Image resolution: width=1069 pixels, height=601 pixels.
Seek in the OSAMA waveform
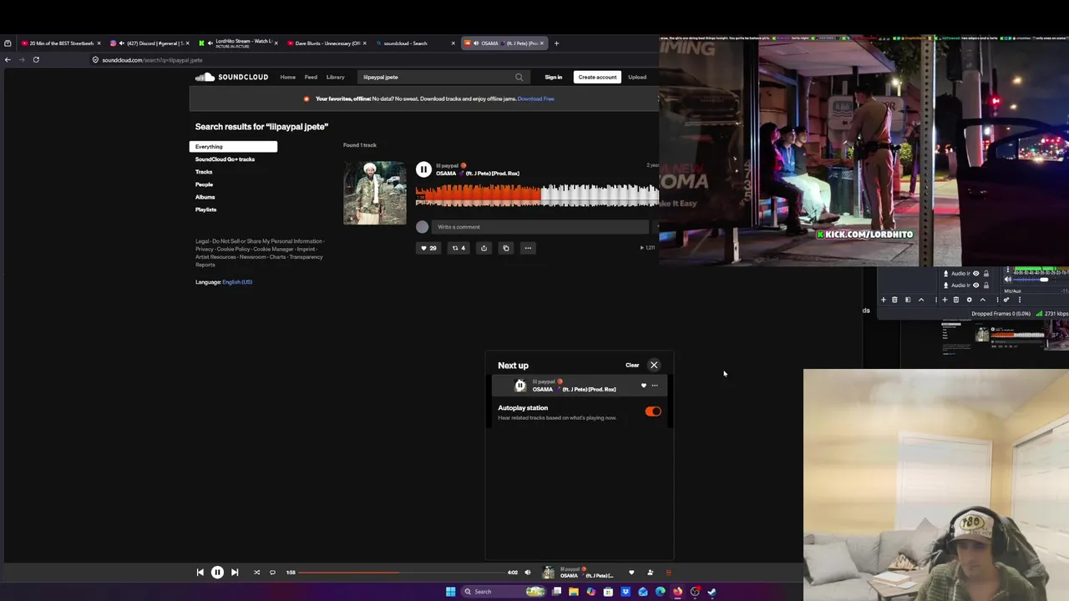pyautogui.click(x=537, y=195)
